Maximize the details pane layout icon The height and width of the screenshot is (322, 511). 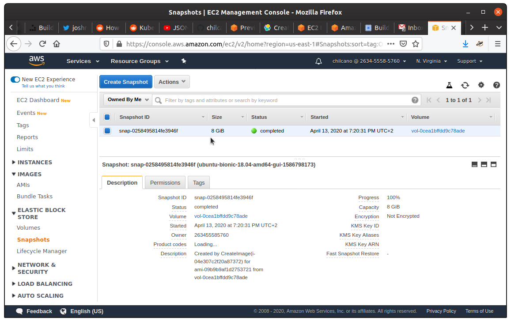point(493,164)
